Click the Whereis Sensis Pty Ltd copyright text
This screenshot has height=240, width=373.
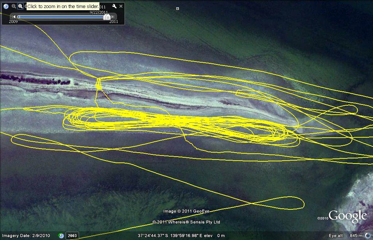tap(186, 222)
